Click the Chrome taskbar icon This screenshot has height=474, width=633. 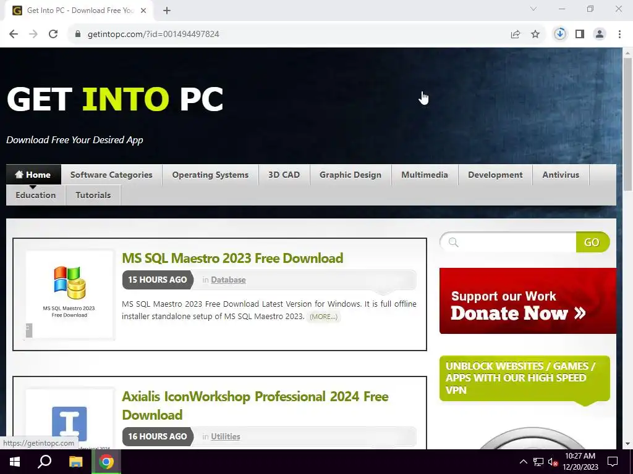[x=106, y=462]
